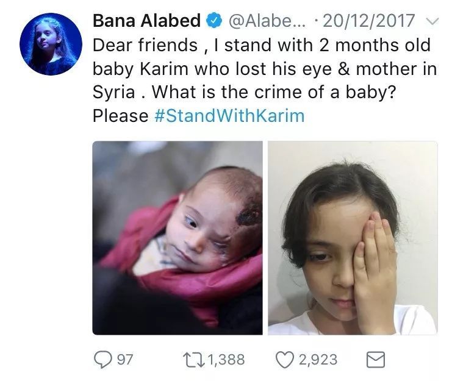Click the tweet line mentioning Syria

pos(245,92)
